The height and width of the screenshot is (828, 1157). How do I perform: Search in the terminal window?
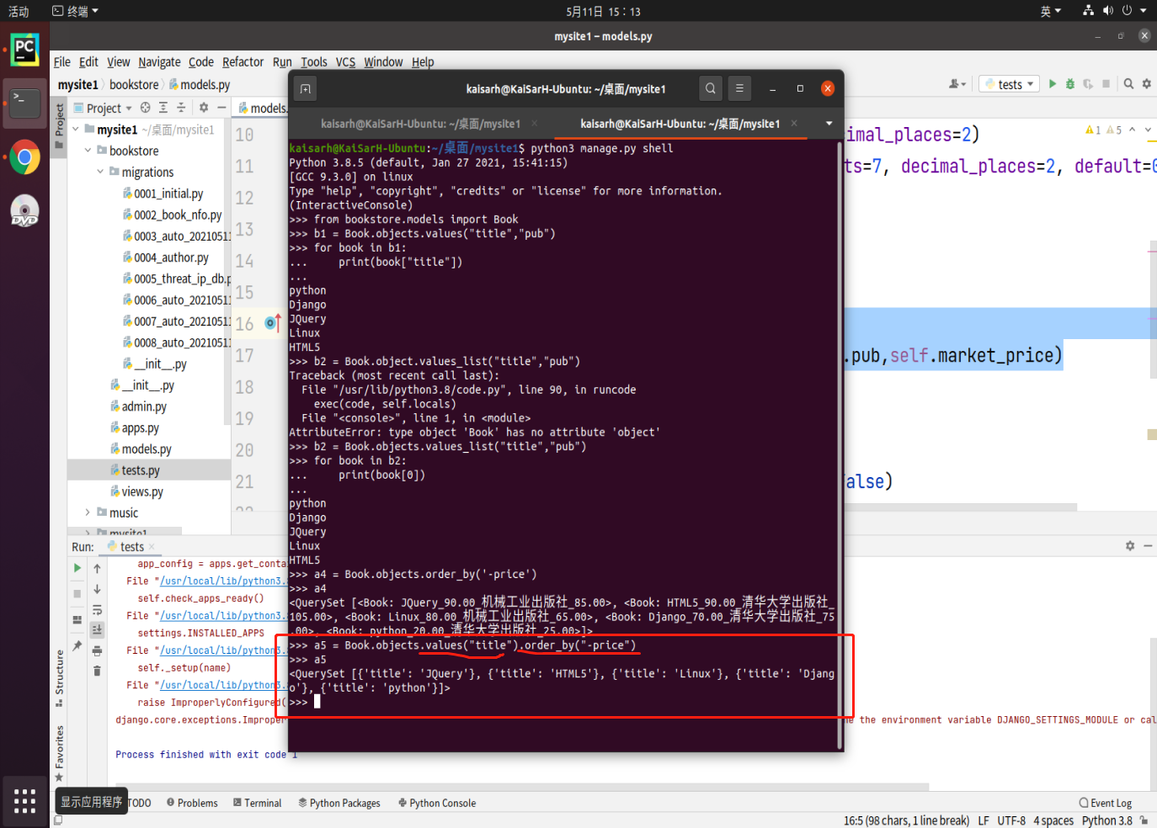point(711,88)
